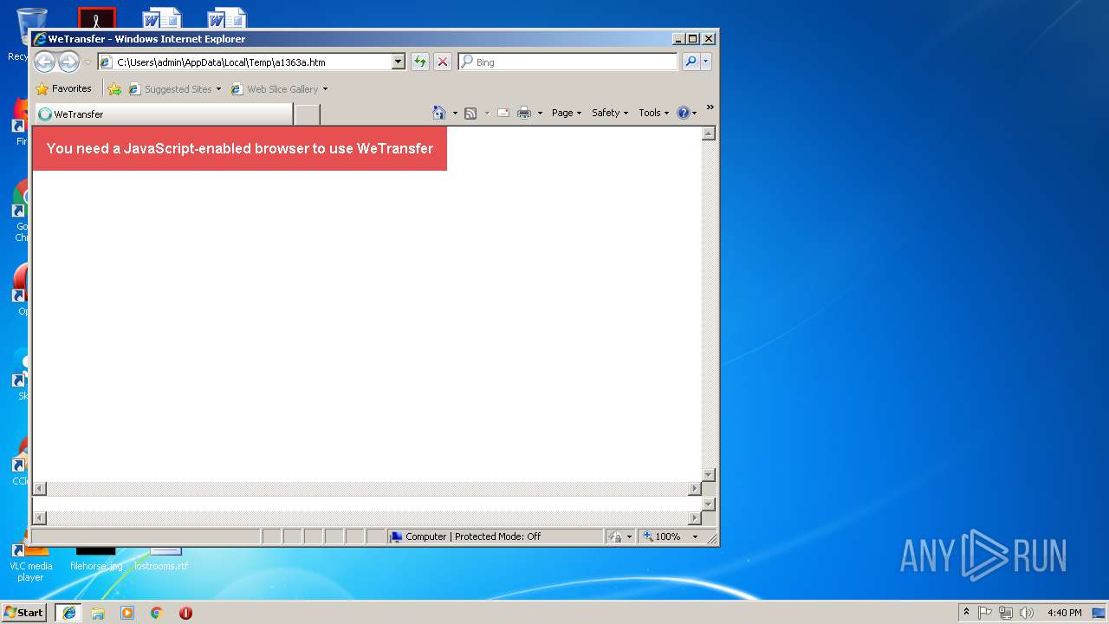
Task: Expand the zoom level dropdown arrow
Action: click(x=695, y=536)
